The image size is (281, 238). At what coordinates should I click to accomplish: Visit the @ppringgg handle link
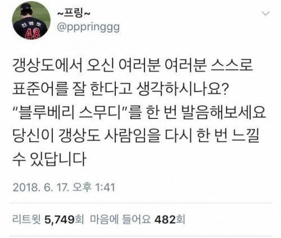pos(88,28)
